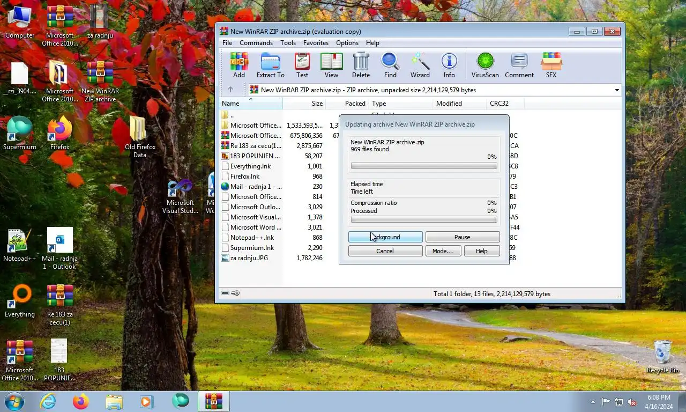This screenshot has width=686, height=412.
Task: Click the Test archive toolbar icon
Action: (x=302, y=65)
